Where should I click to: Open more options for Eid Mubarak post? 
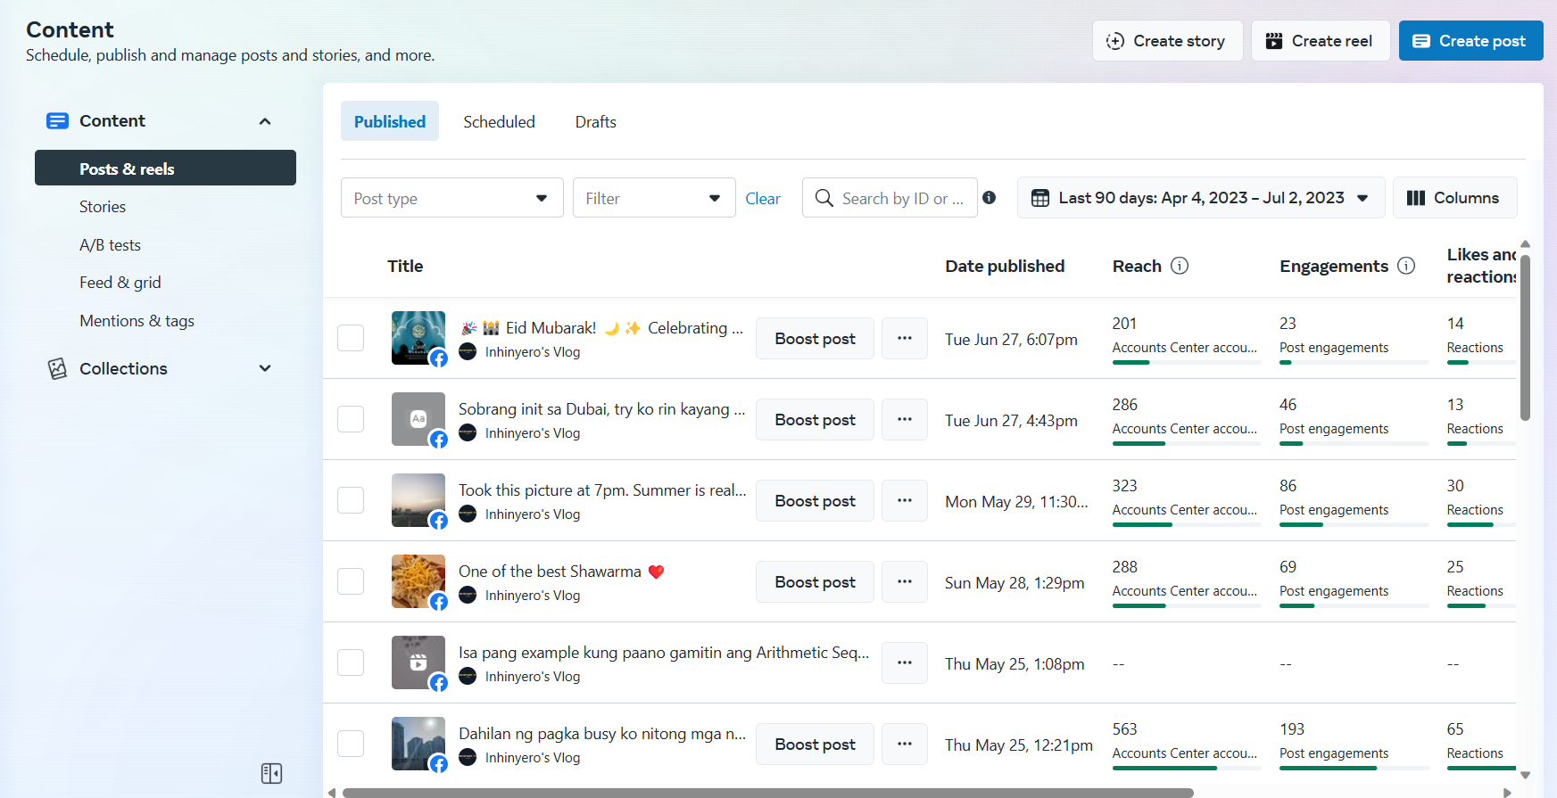pos(905,339)
